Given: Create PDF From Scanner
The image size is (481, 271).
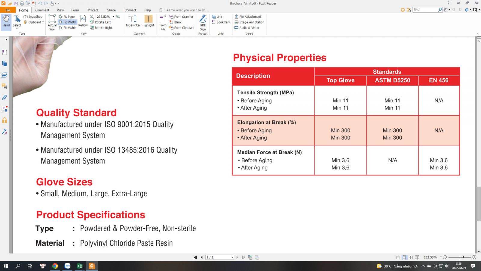Looking at the screenshot, I should 181,17.
